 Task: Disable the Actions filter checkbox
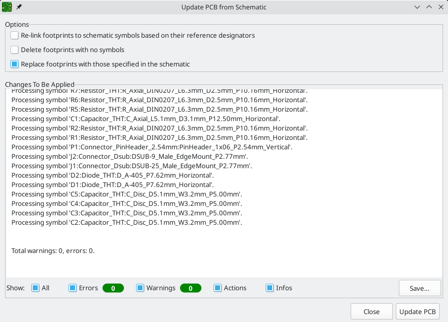pos(218,288)
